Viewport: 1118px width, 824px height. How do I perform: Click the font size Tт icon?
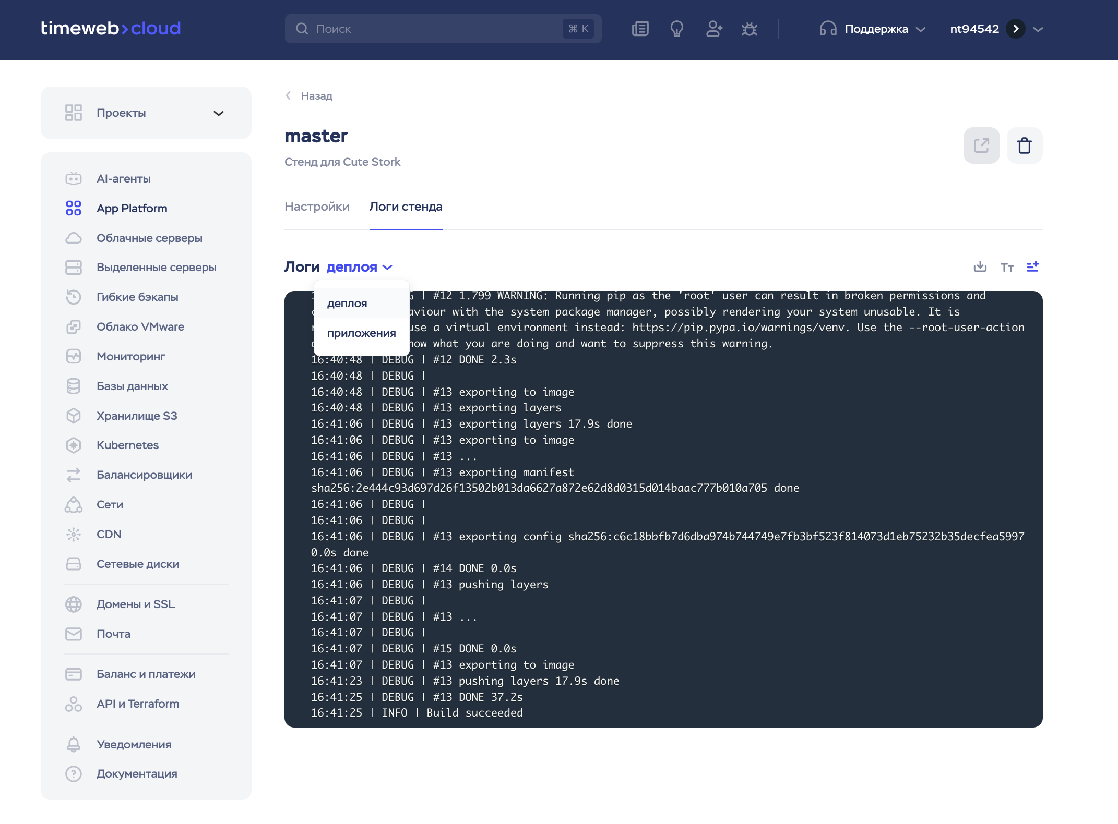pos(1007,268)
